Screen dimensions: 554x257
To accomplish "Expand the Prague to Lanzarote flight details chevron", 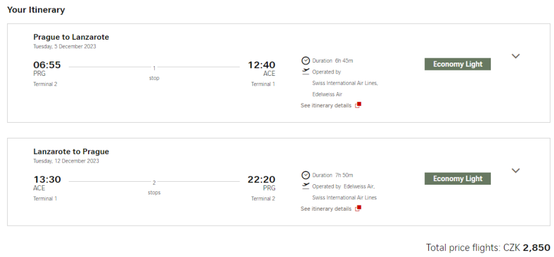I will pos(515,56).
